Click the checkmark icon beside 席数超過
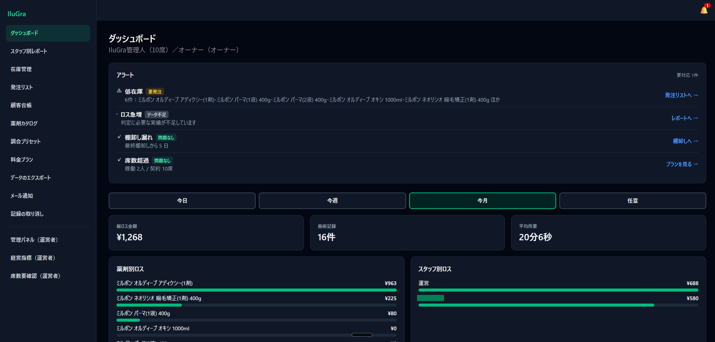 coord(119,160)
